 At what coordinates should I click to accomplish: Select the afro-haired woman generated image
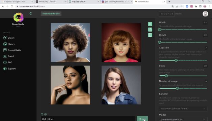[70, 43]
